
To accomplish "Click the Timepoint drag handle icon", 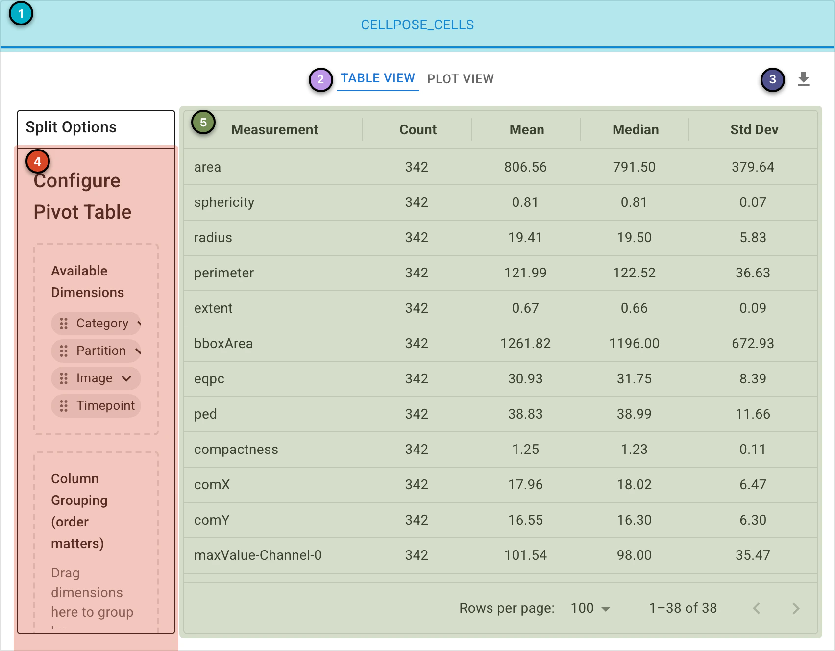I will click(64, 406).
